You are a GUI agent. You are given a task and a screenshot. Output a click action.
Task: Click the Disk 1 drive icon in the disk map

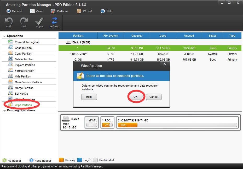click(66, 119)
